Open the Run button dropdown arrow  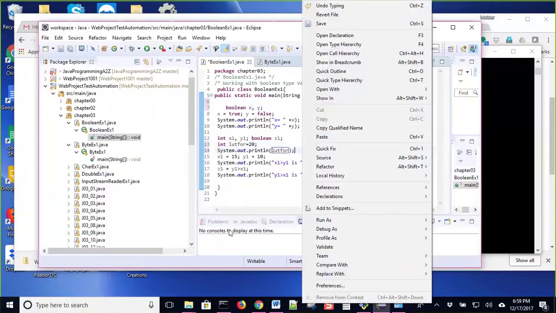point(154,48)
